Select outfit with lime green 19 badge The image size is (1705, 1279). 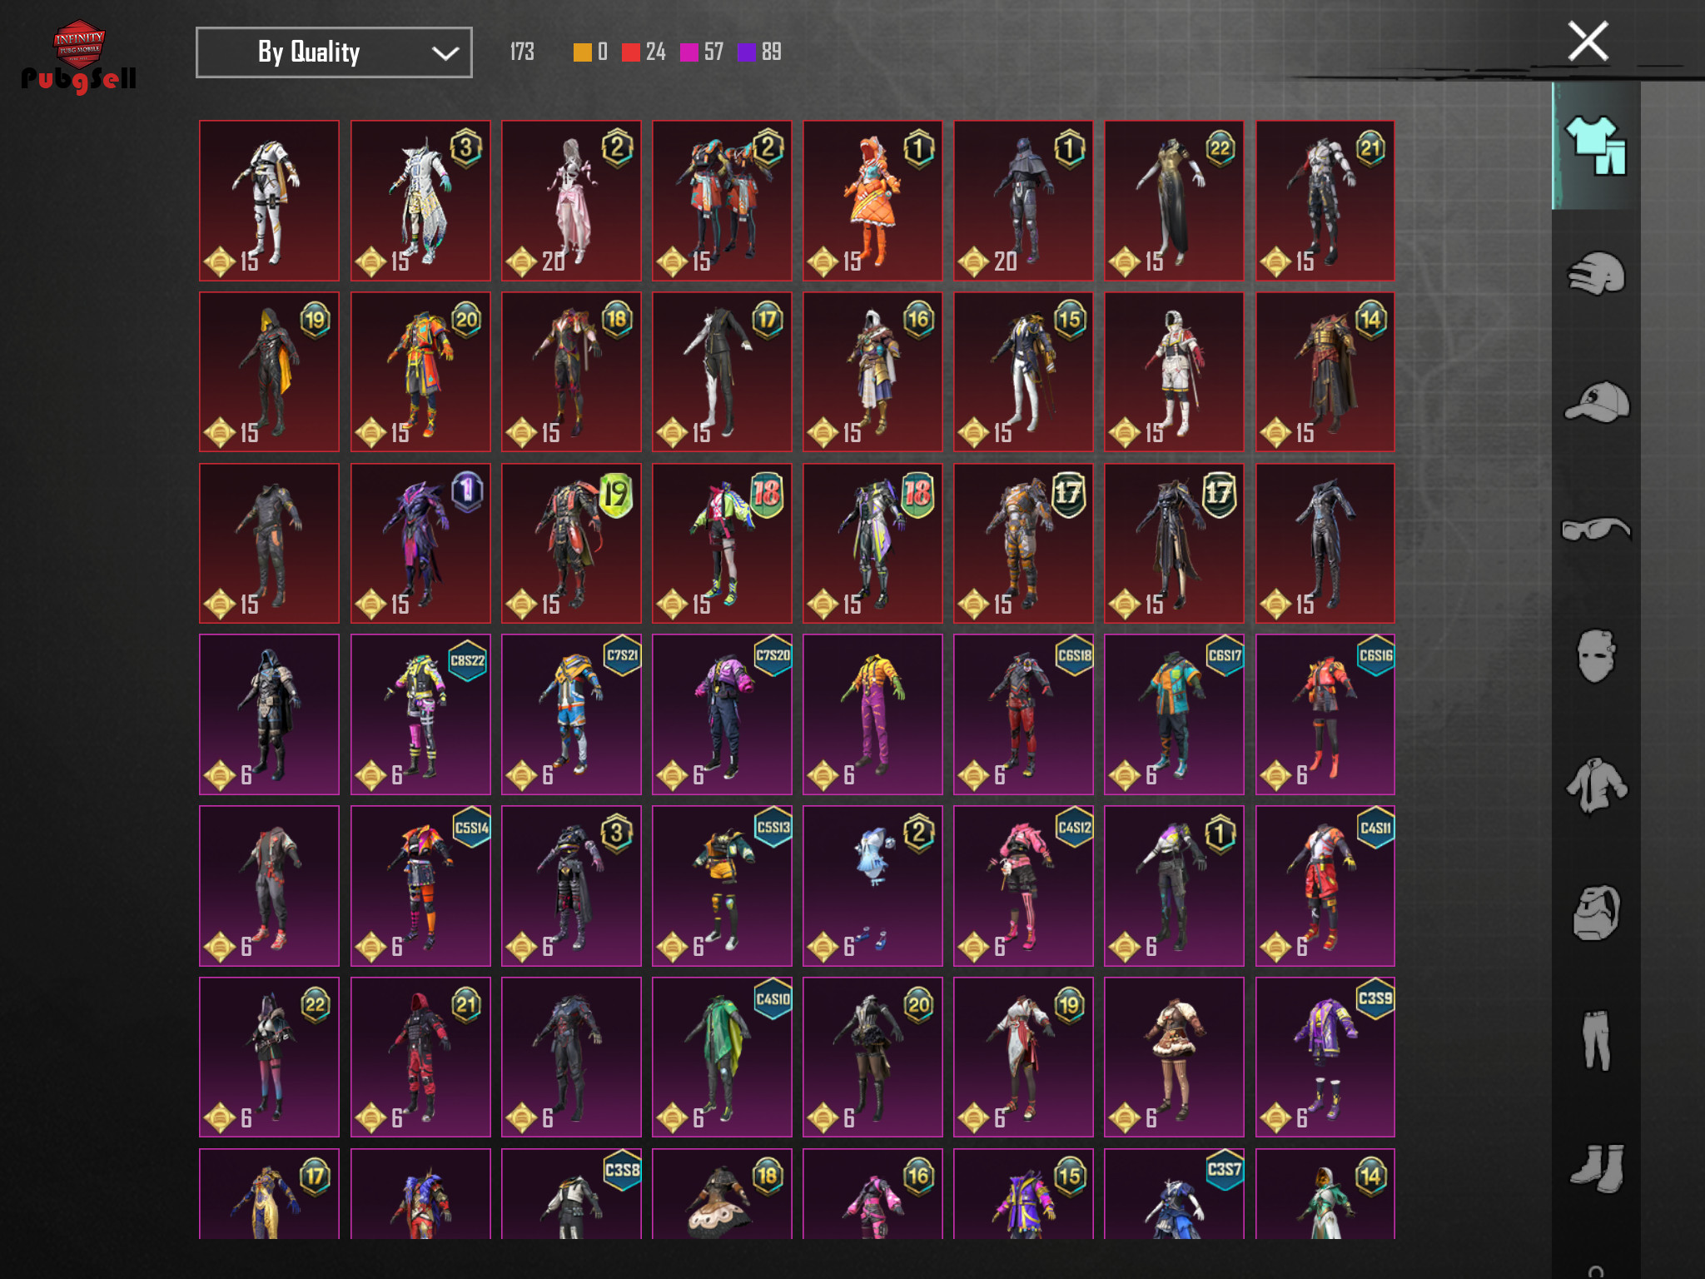pyautogui.click(x=570, y=543)
